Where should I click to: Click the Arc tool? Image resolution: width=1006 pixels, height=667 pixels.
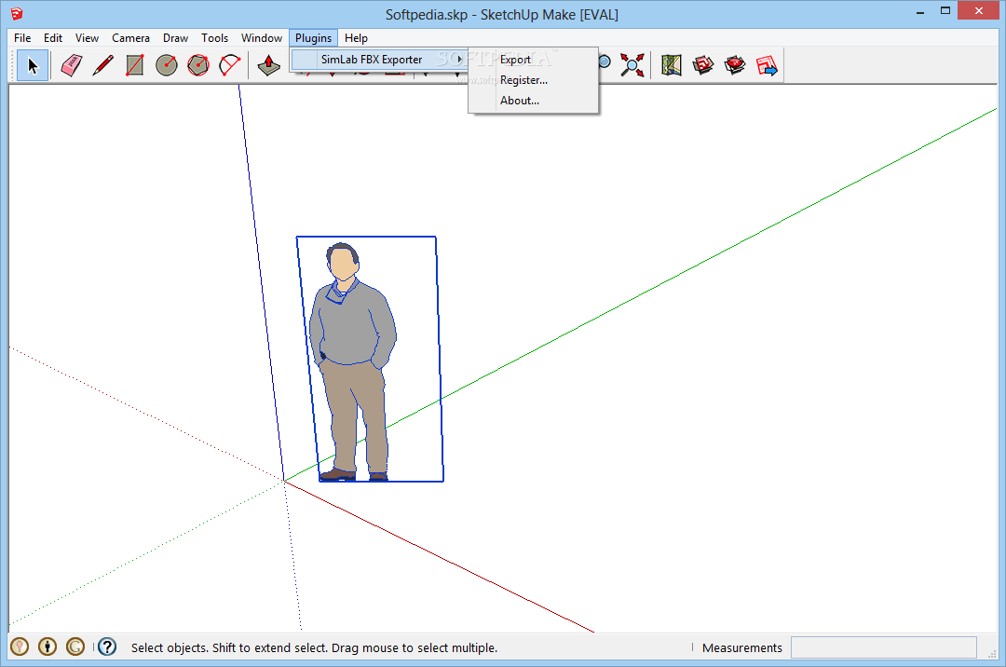point(230,65)
